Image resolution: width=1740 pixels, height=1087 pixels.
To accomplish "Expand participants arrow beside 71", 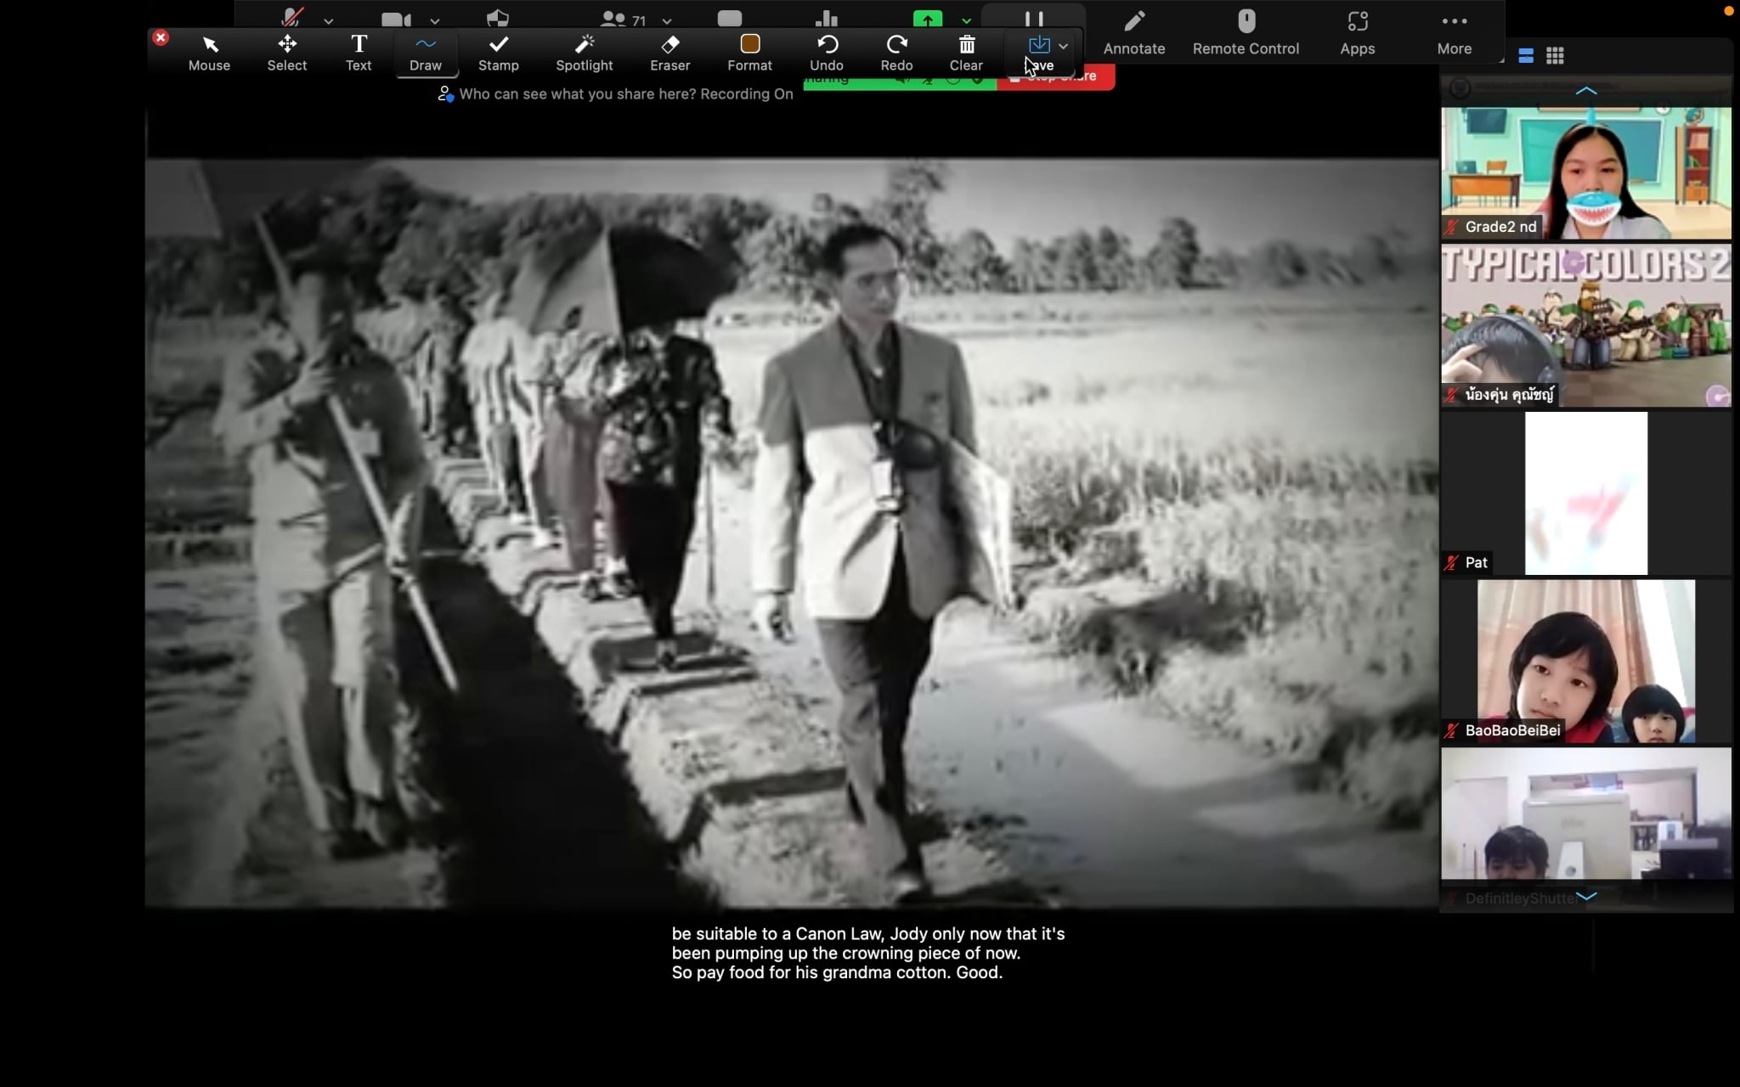I will click(667, 20).
